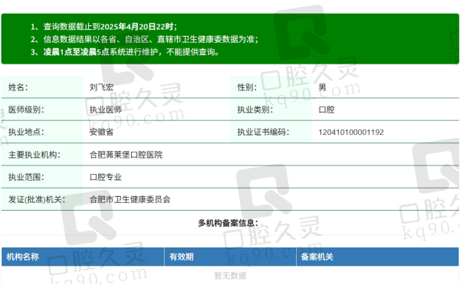Image resolution: width=460 pixels, height=285 pixels.
Task: Select the value 合肥市卫生健康委员会
Action: tap(130, 199)
